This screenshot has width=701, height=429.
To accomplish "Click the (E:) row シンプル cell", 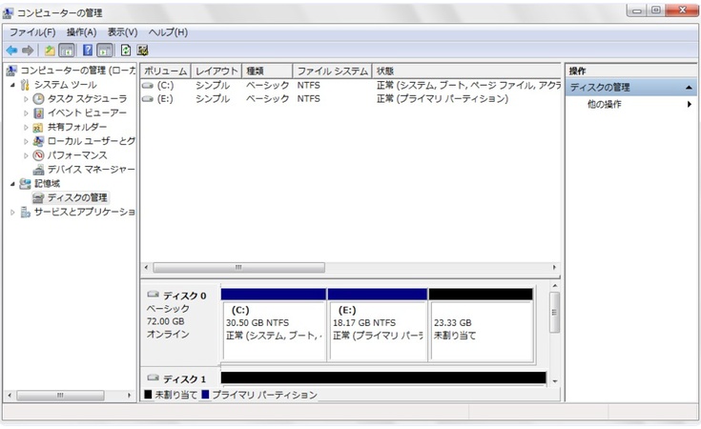I will click(x=213, y=99).
